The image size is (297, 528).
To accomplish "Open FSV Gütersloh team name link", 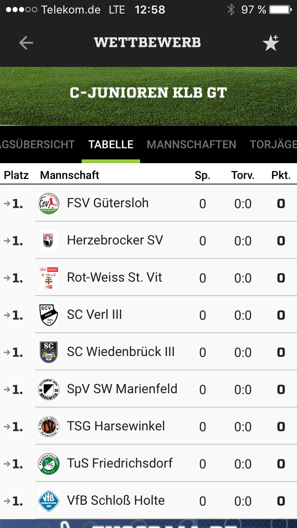I will 108,203.
